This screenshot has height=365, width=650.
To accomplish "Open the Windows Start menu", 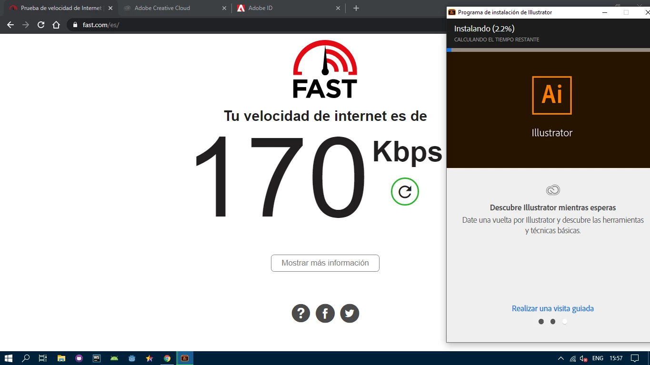I will click(x=9, y=358).
